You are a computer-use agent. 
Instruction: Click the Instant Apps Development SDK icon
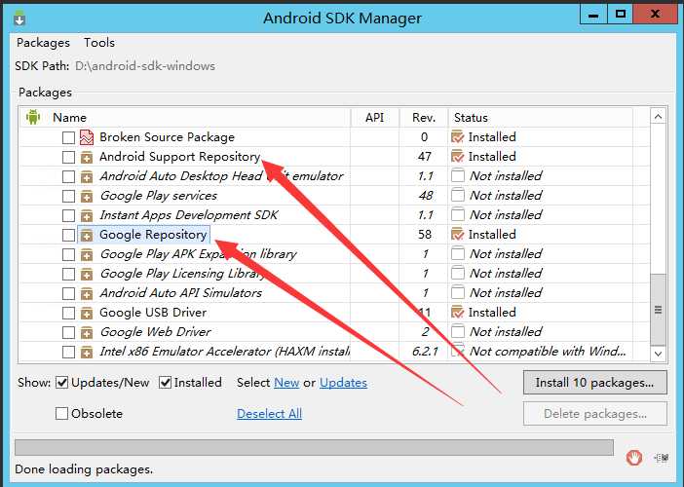[x=87, y=215]
